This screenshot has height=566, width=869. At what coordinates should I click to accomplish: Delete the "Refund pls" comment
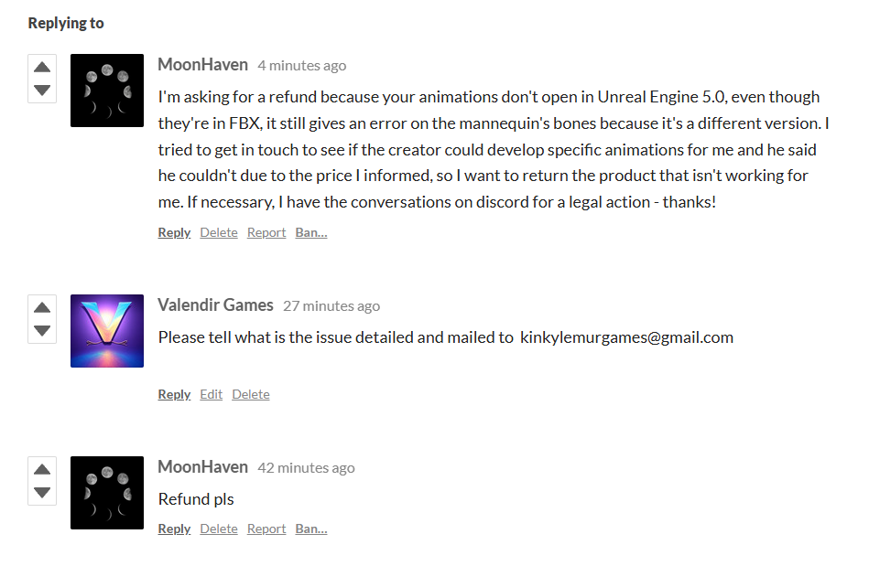tap(219, 529)
